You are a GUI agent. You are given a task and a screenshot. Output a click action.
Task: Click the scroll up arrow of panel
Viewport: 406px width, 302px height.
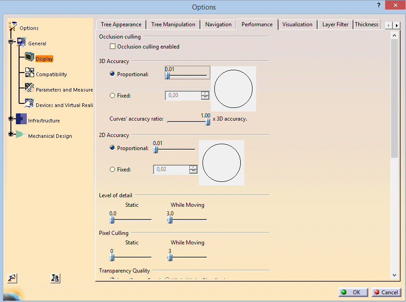pos(394,35)
